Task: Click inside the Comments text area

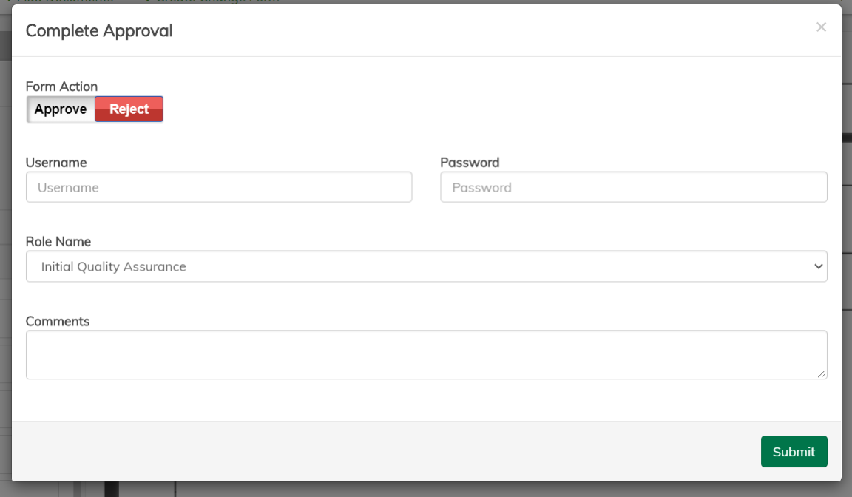Action: click(426, 355)
